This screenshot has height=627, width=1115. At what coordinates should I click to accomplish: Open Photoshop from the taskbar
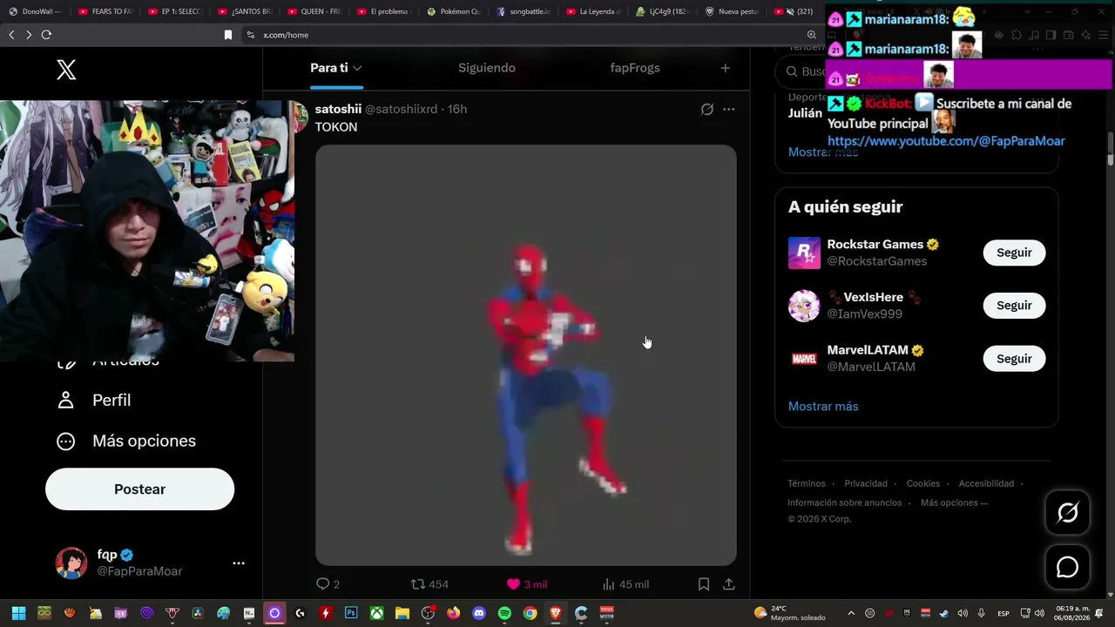351,613
